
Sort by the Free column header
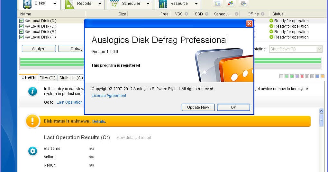pyautogui.click(x=148, y=14)
